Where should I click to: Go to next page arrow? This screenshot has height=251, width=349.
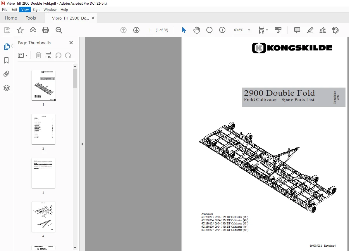(x=136, y=30)
